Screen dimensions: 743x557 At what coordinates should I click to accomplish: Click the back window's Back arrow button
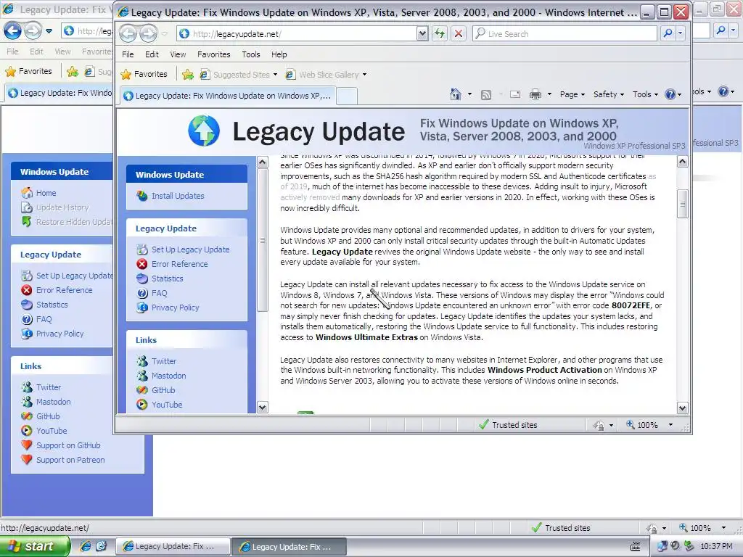[12, 30]
